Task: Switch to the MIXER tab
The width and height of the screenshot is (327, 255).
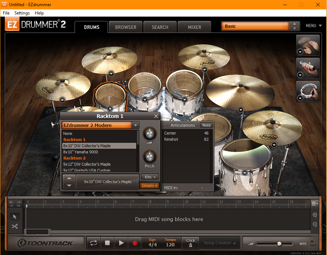Action: 194,27
